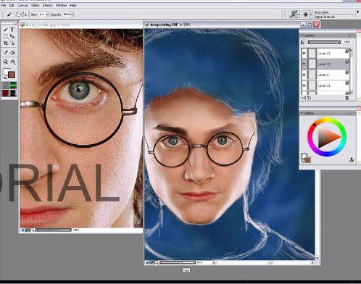This screenshot has width=361, height=284.
Task: Toggle the eye icon for Layer 11
Action: (304, 85)
